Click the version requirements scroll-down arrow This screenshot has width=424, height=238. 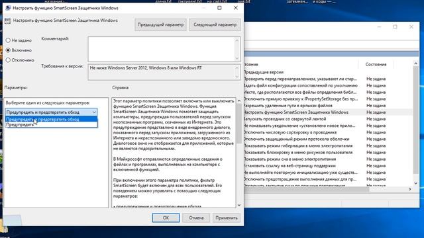pyautogui.click(x=237, y=77)
